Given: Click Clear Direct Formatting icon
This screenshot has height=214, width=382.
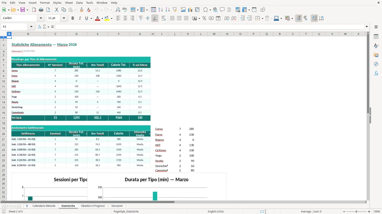Looking at the screenshot, I should [88, 10].
